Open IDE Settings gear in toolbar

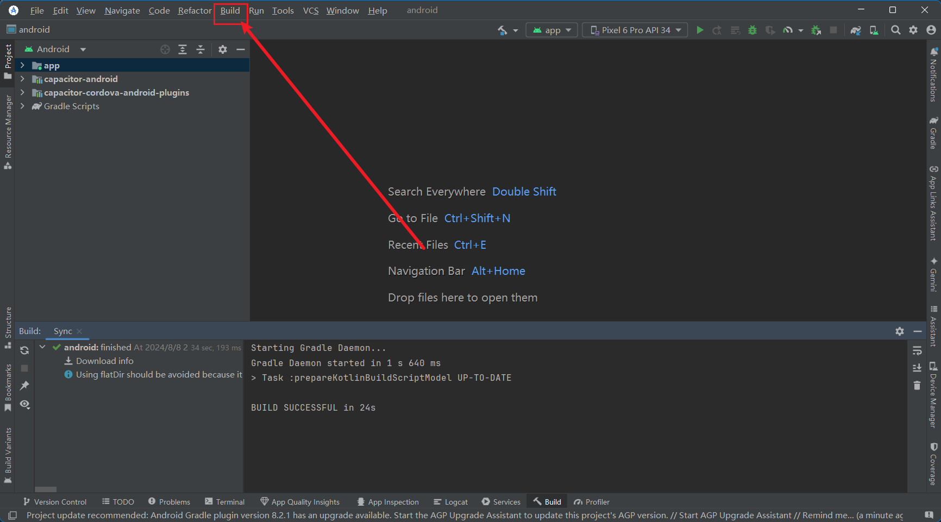tap(913, 30)
